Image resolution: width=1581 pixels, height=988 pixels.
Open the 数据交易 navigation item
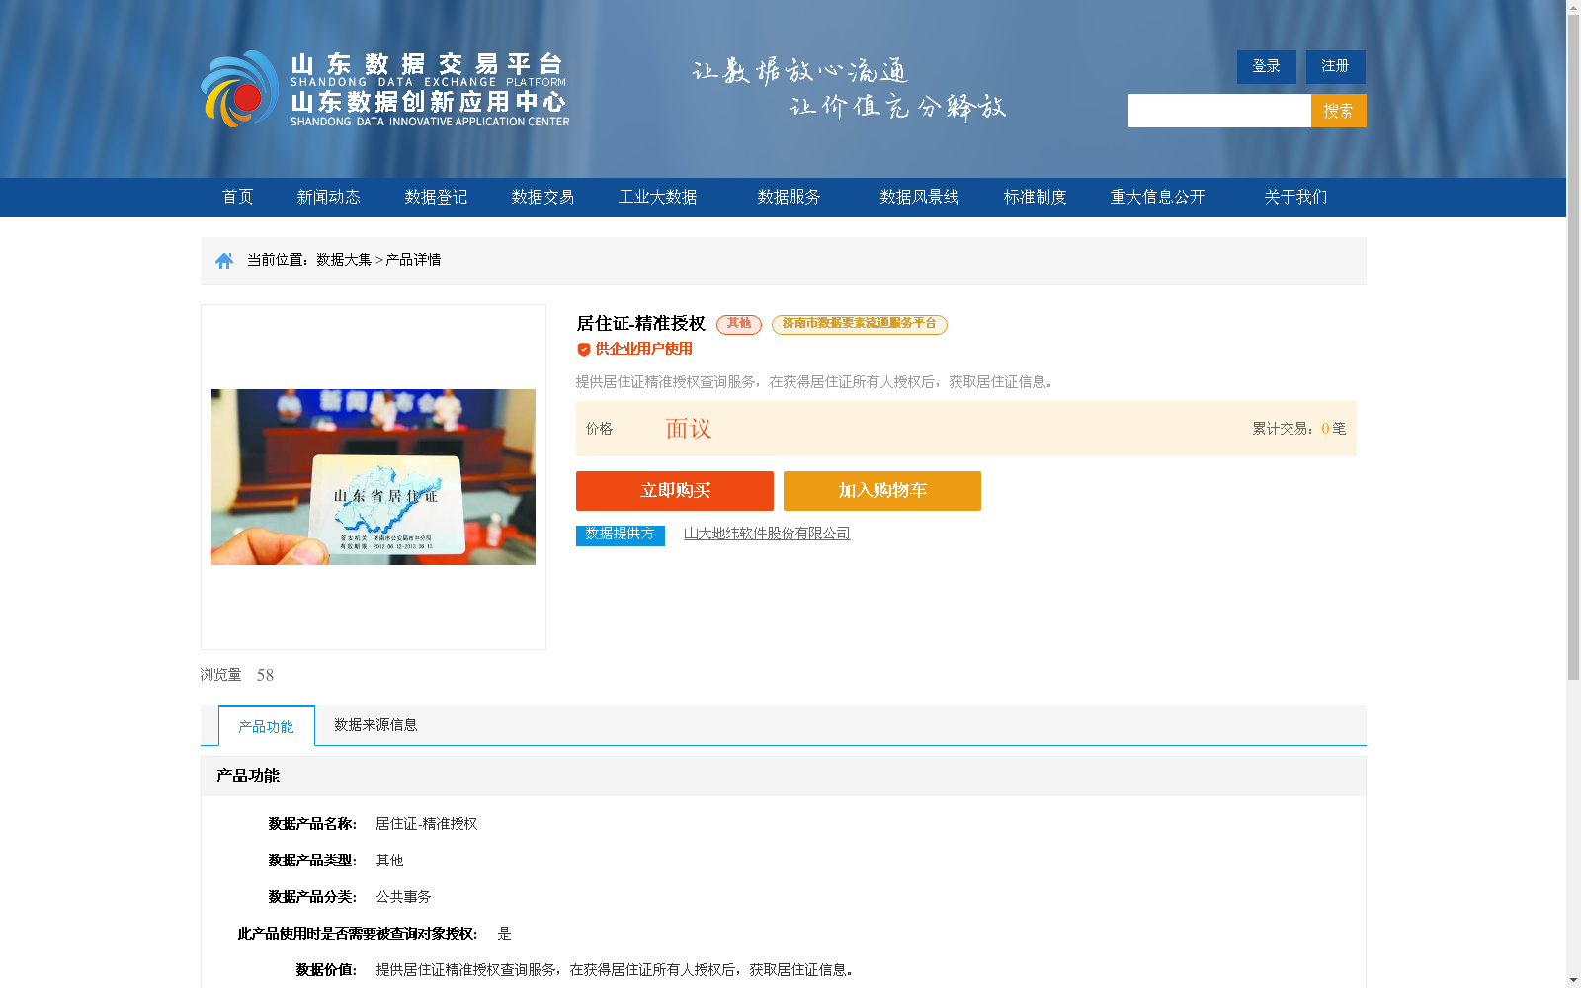pos(542,197)
